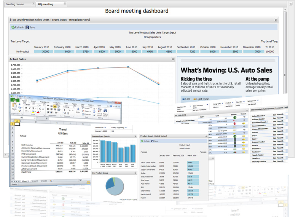Click the Delete cells button in Excel Cells group

[x=86, y=111]
